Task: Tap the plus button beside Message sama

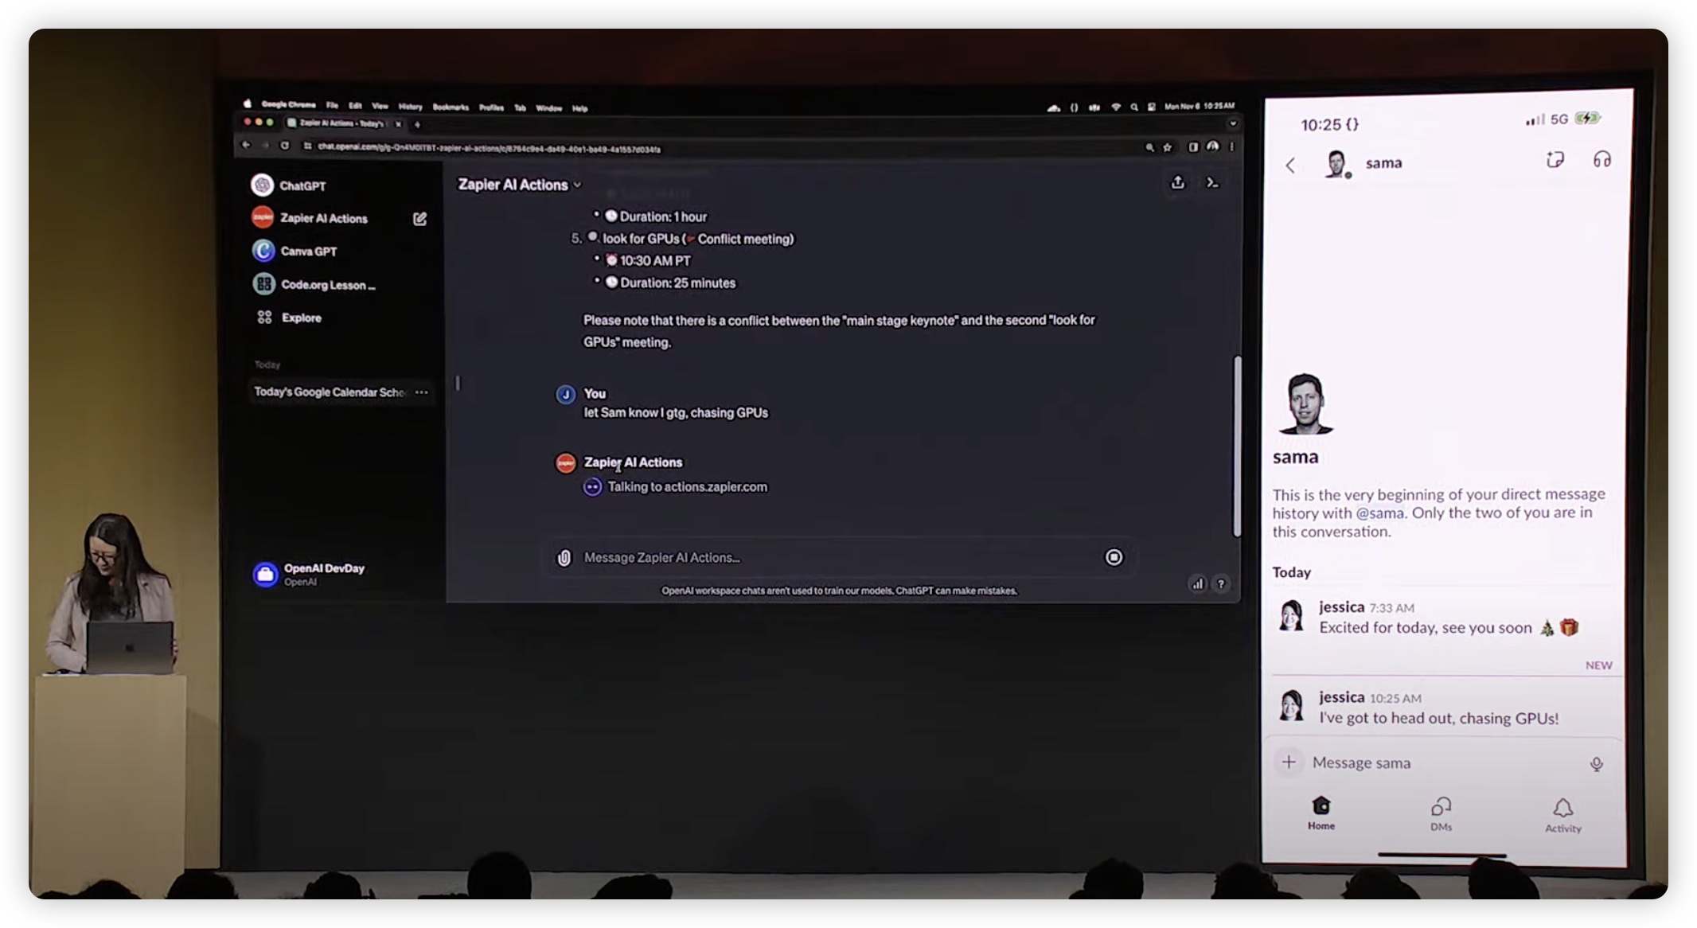Action: pos(1289,762)
